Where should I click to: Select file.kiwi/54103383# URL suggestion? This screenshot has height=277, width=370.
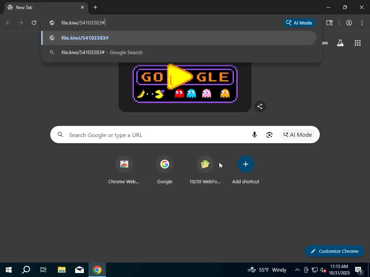click(x=179, y=38)
